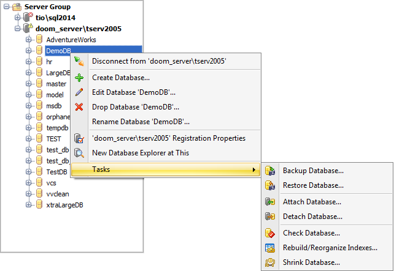Click the Rebuild/Reorganize Indexes icon
Viewport: 394px width, 271px height.
[269, 248]
